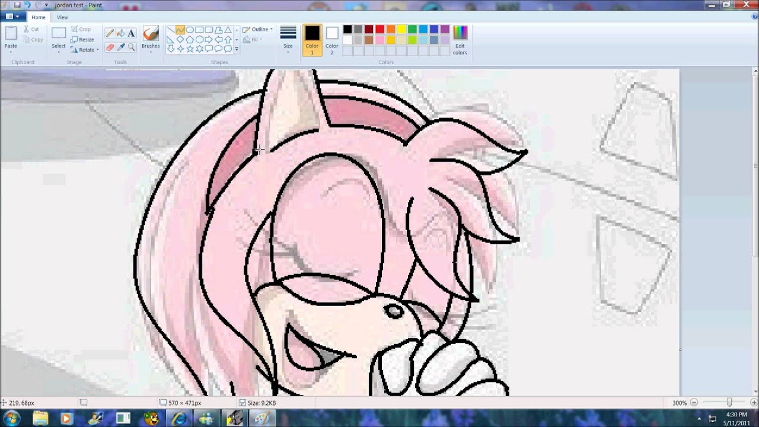Select the Text tool
The image size is (759, 427).
coord(131,33)
